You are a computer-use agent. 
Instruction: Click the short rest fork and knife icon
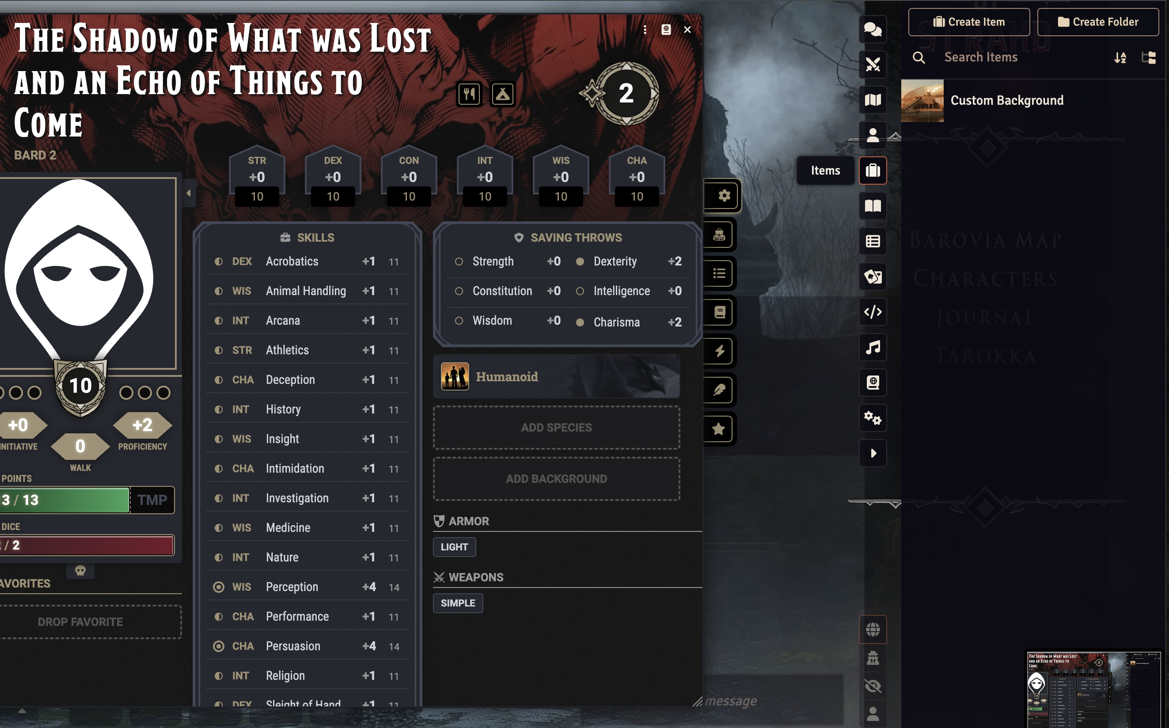pos(470,94)
